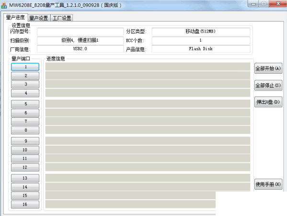Screen dimensions: 287x216
Task: Stop all ports with 全部停止 (S)
Action: coord(268,85)
